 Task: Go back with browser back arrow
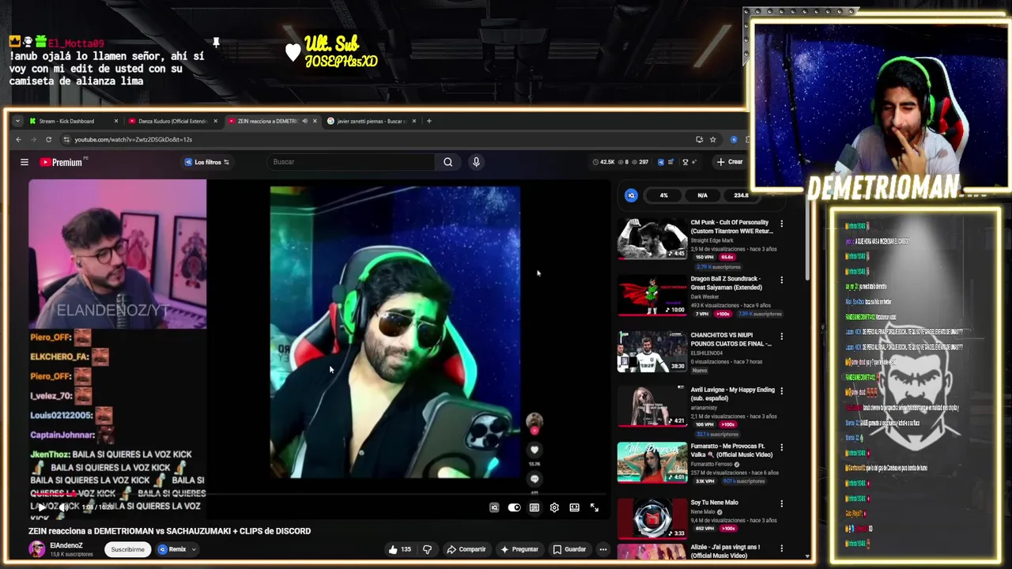pos(19,140)
